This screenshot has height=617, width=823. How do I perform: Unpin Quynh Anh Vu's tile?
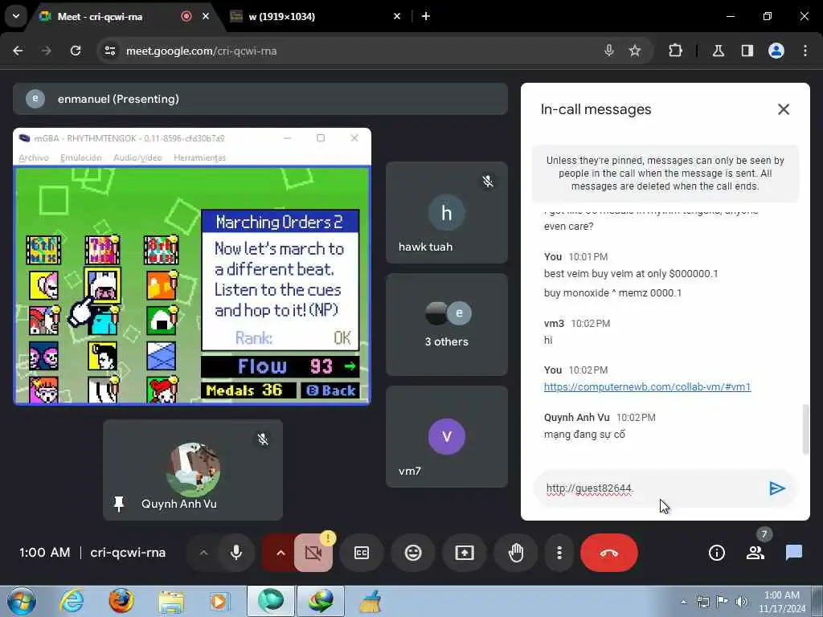tap(119, 504)
